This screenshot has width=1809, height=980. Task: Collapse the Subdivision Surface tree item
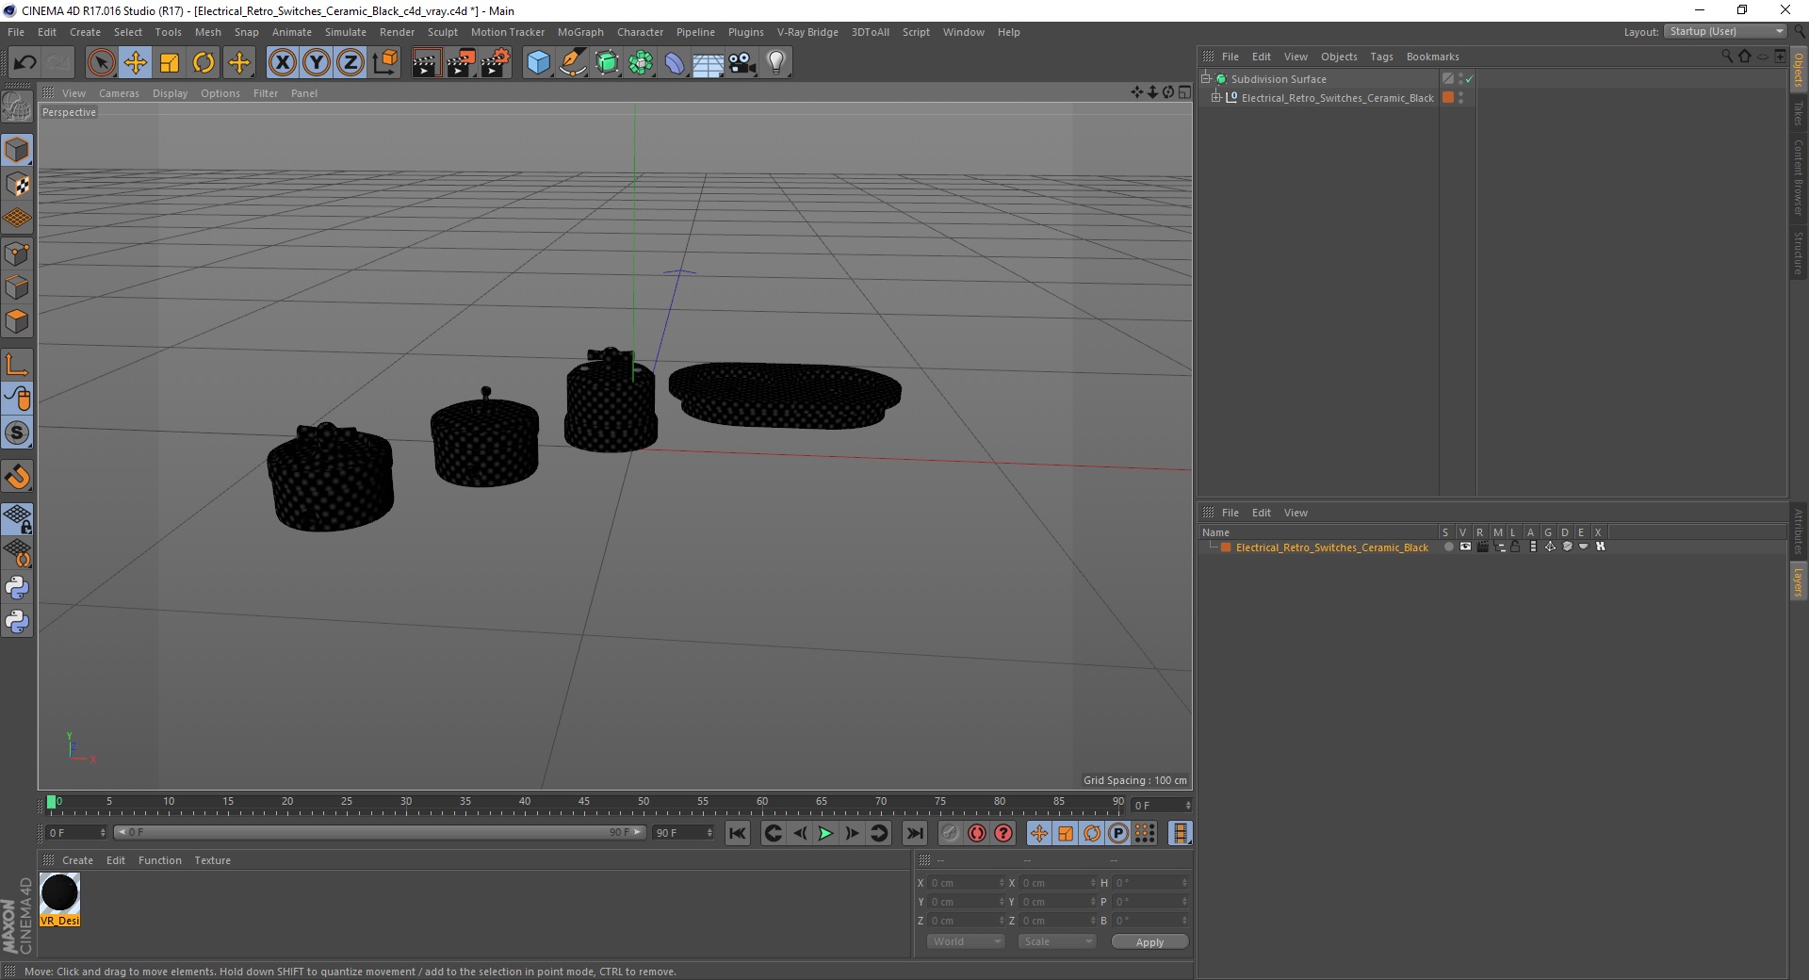tap(1206, 78)
